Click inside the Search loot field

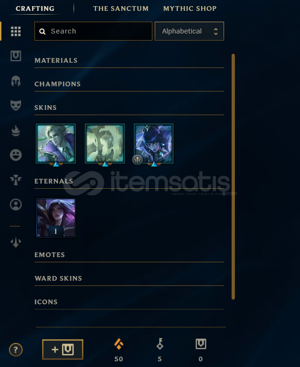93,31
